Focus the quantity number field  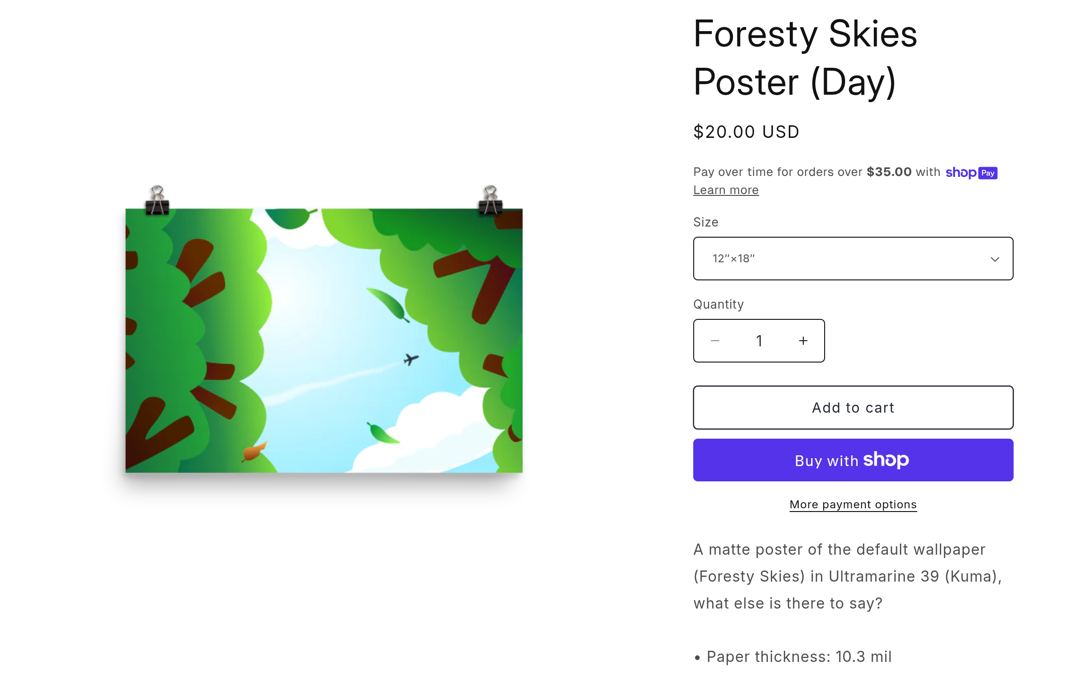[x=759, y=341]
